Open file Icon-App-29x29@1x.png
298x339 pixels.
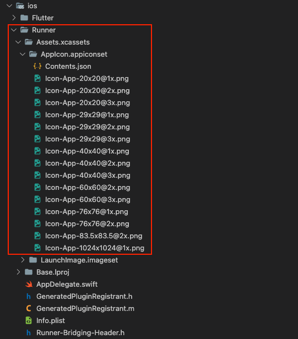coord(87,115)
